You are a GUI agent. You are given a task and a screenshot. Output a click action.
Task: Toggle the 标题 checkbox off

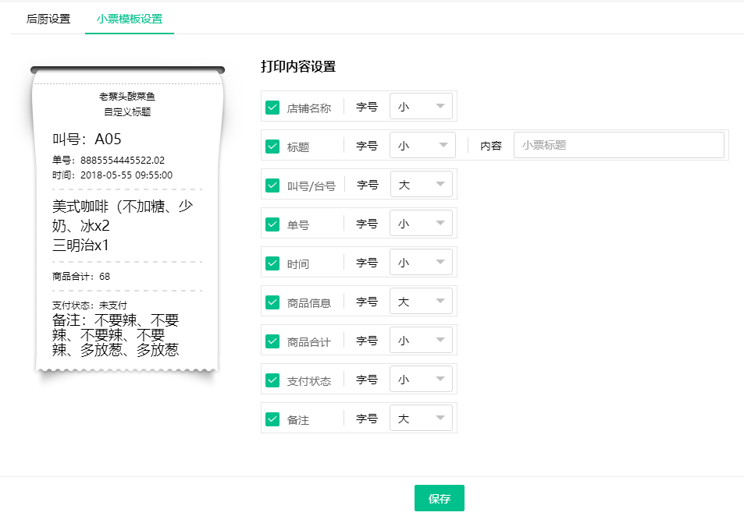[x=271, y=145]
